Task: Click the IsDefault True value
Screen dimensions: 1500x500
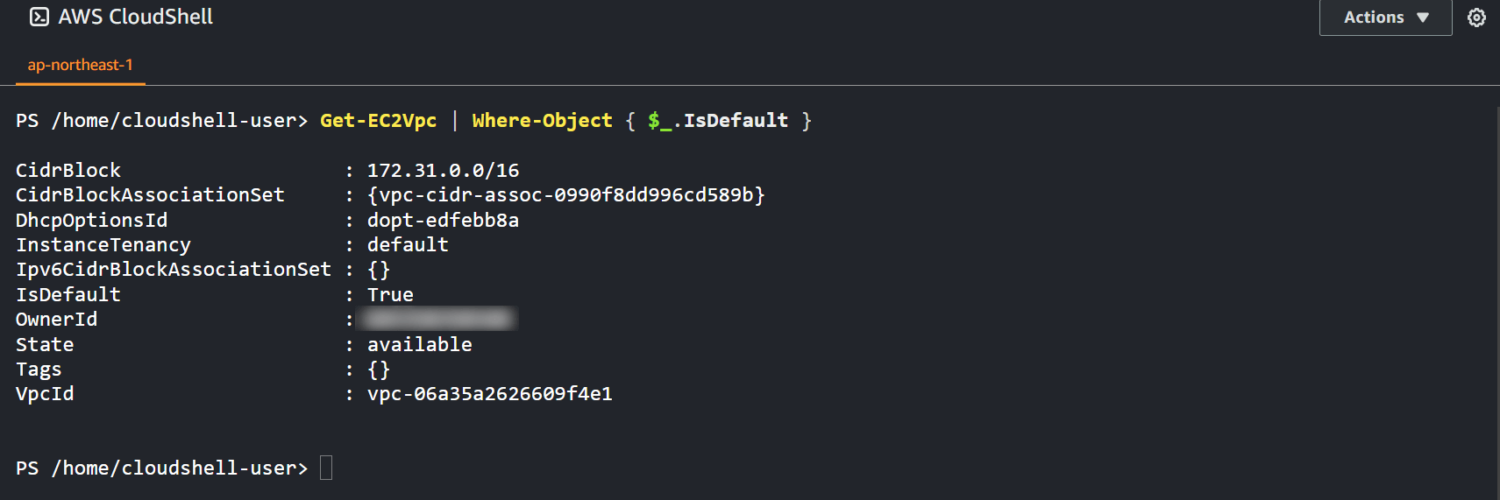Action: point(390,294)
